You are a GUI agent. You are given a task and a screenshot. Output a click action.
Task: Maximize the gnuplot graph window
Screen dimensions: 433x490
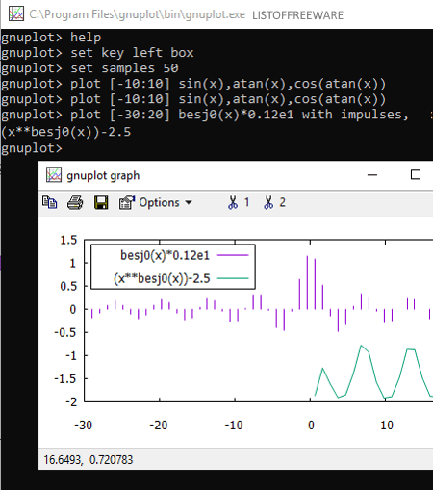[416, 175]
